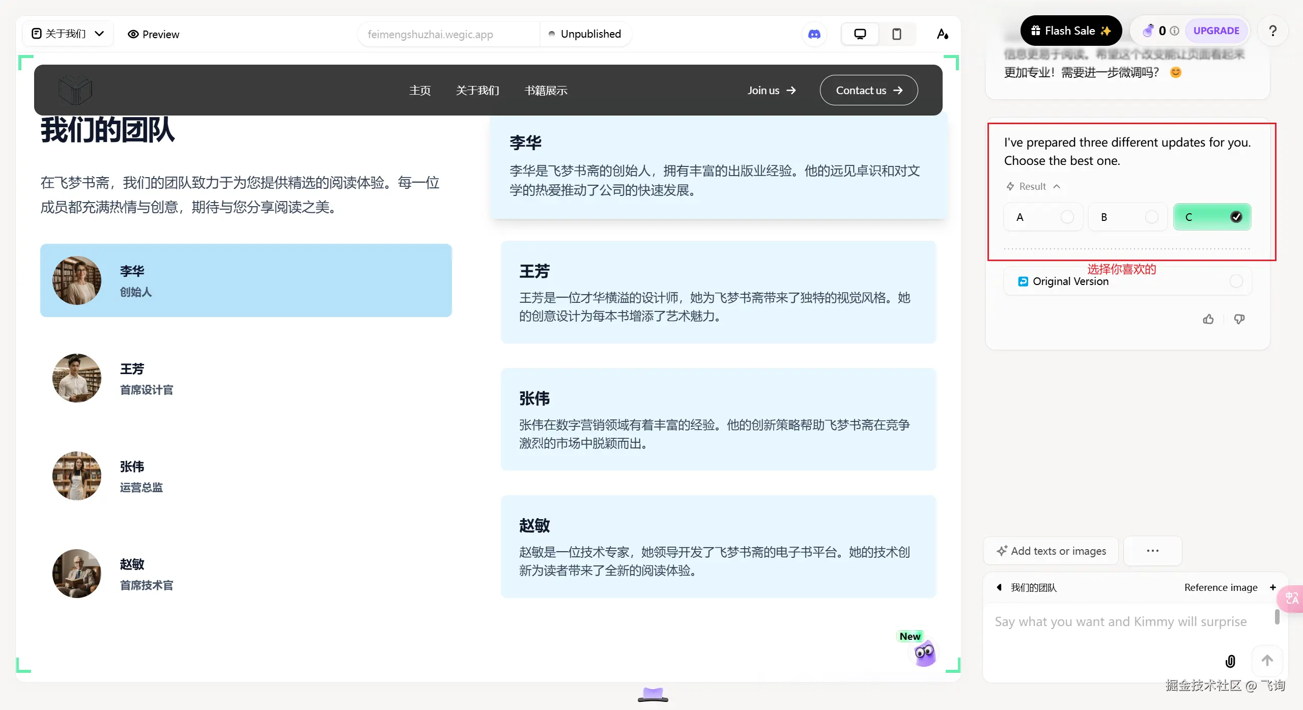
Task: Select result option A
Action: [1043, 217]
